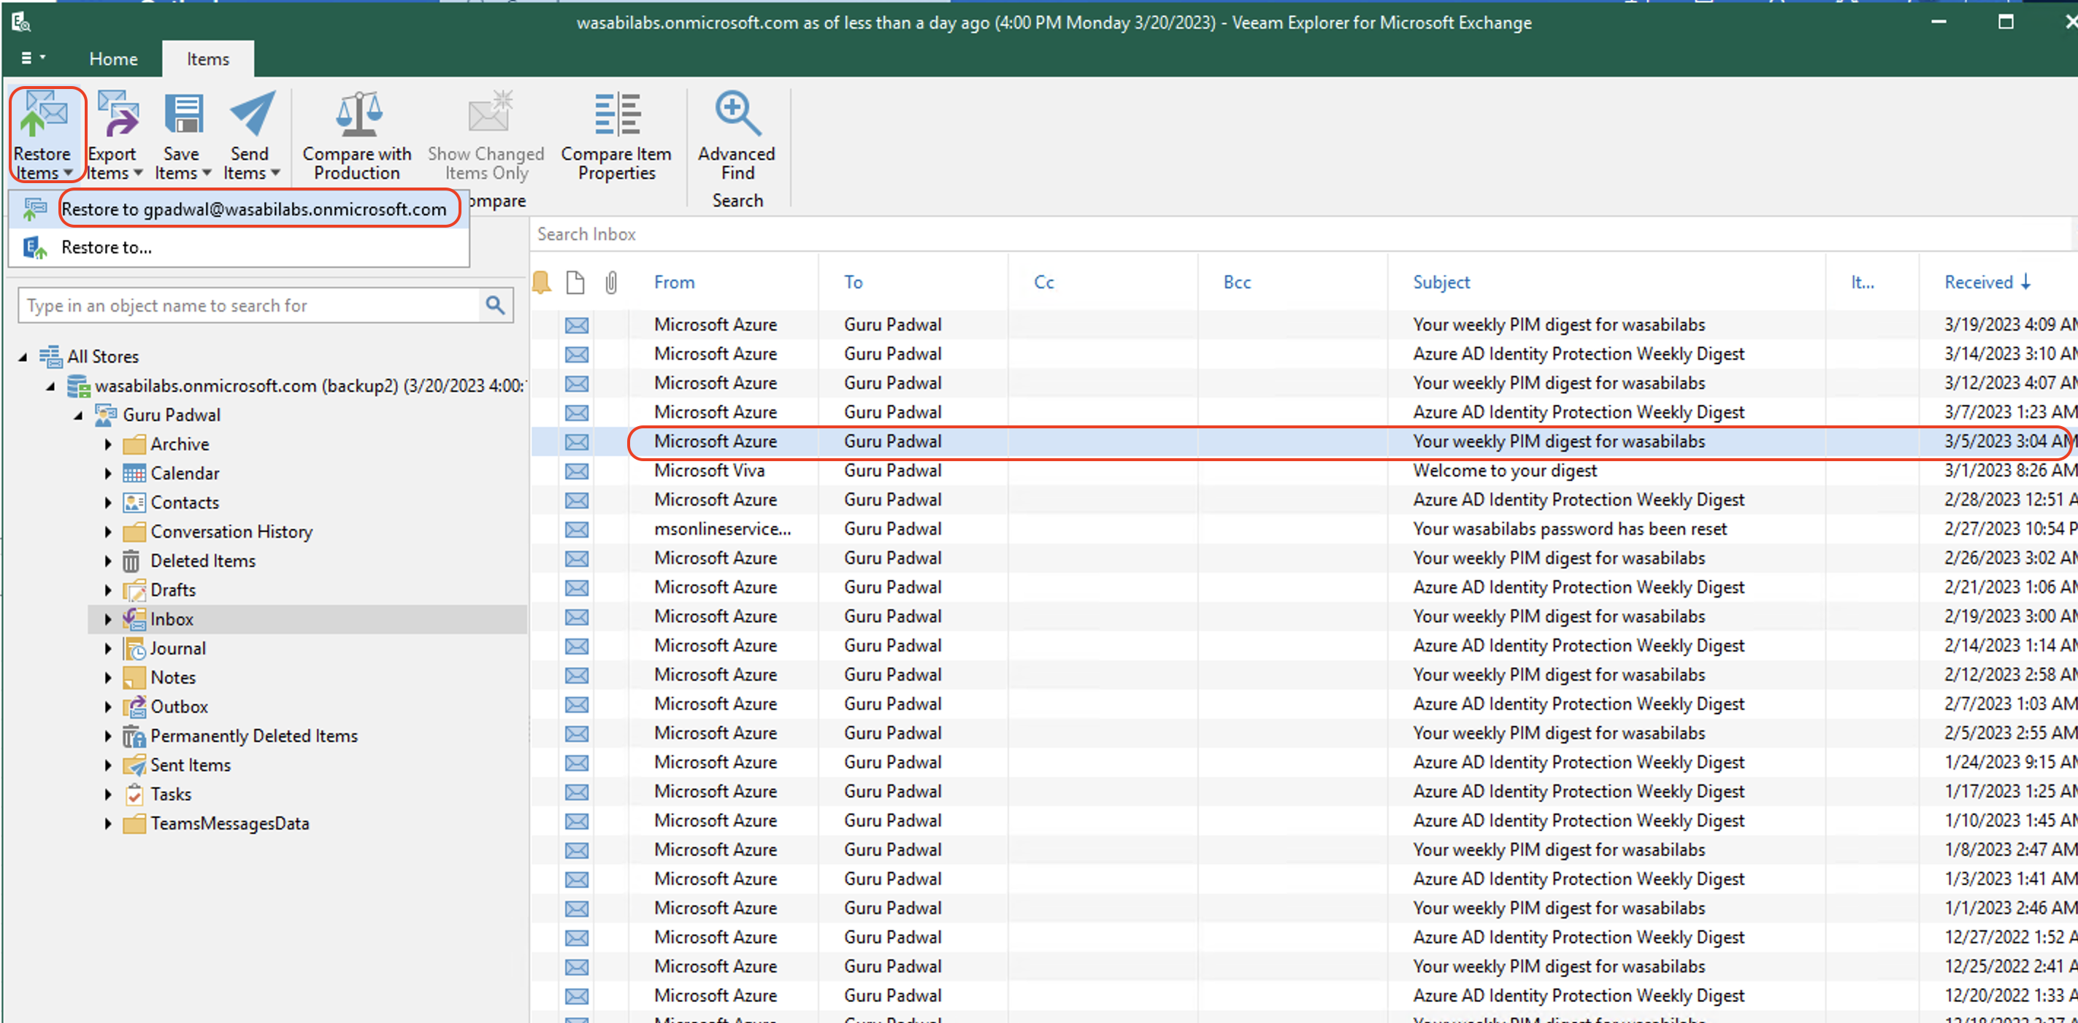Sort by the Bcc column header
Image resolution: width=2078 pixels, height=1023 pixels.
point(1237,282)
